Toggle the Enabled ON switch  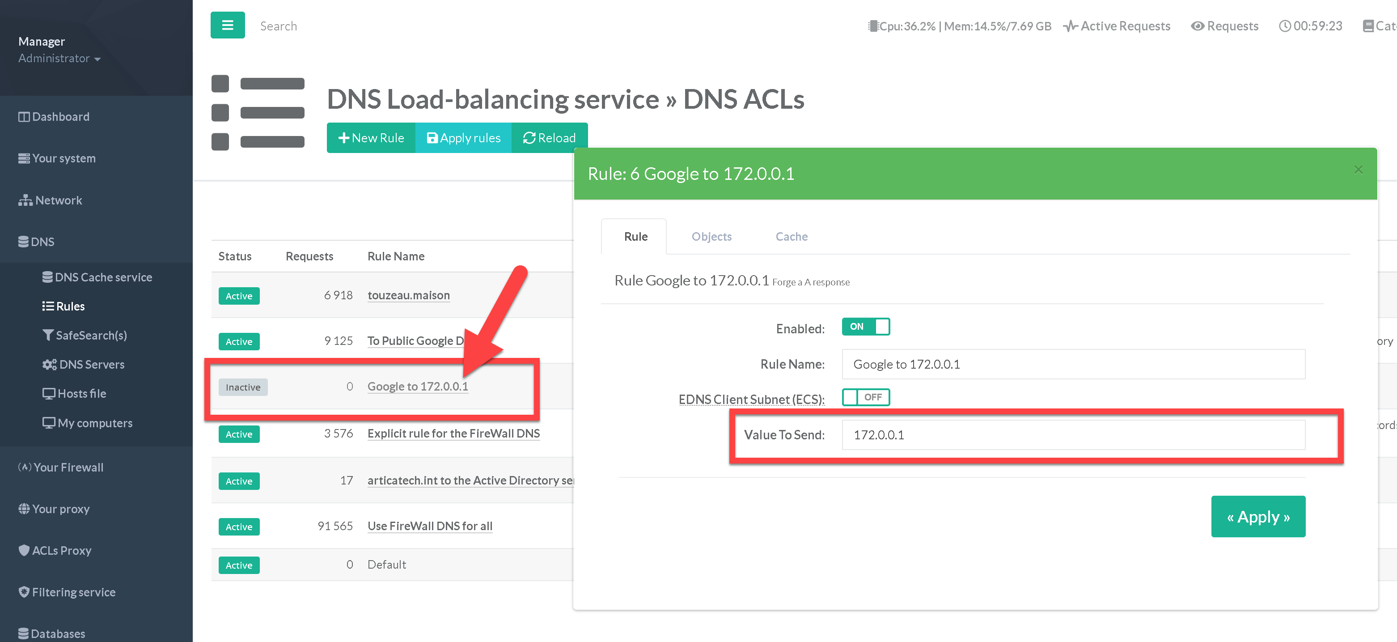point(866,327)
